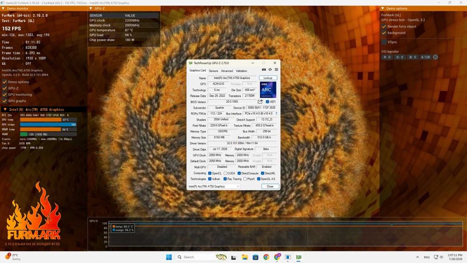Disable the background option
This screenshot has width=467, height=263.
(x=384, y=33)
